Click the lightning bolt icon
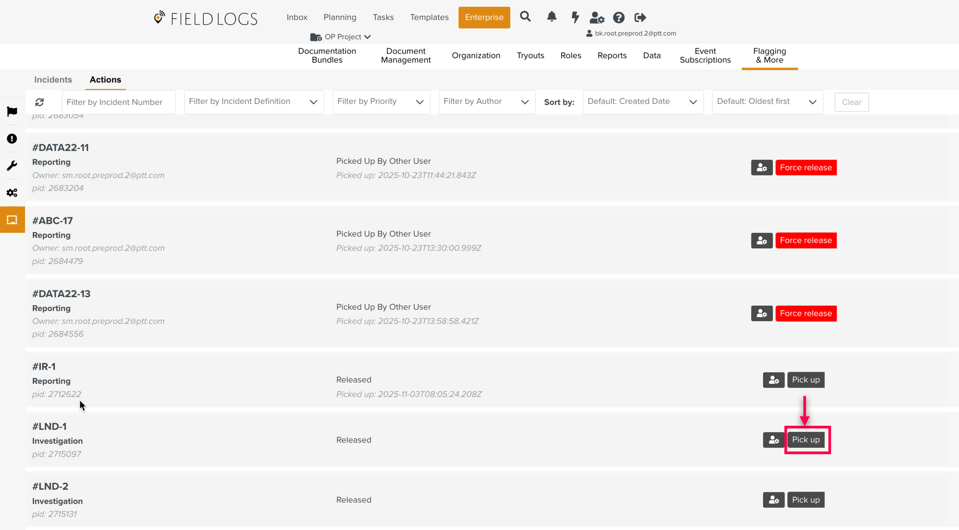The image size is (959, 530). pos(575,17)
